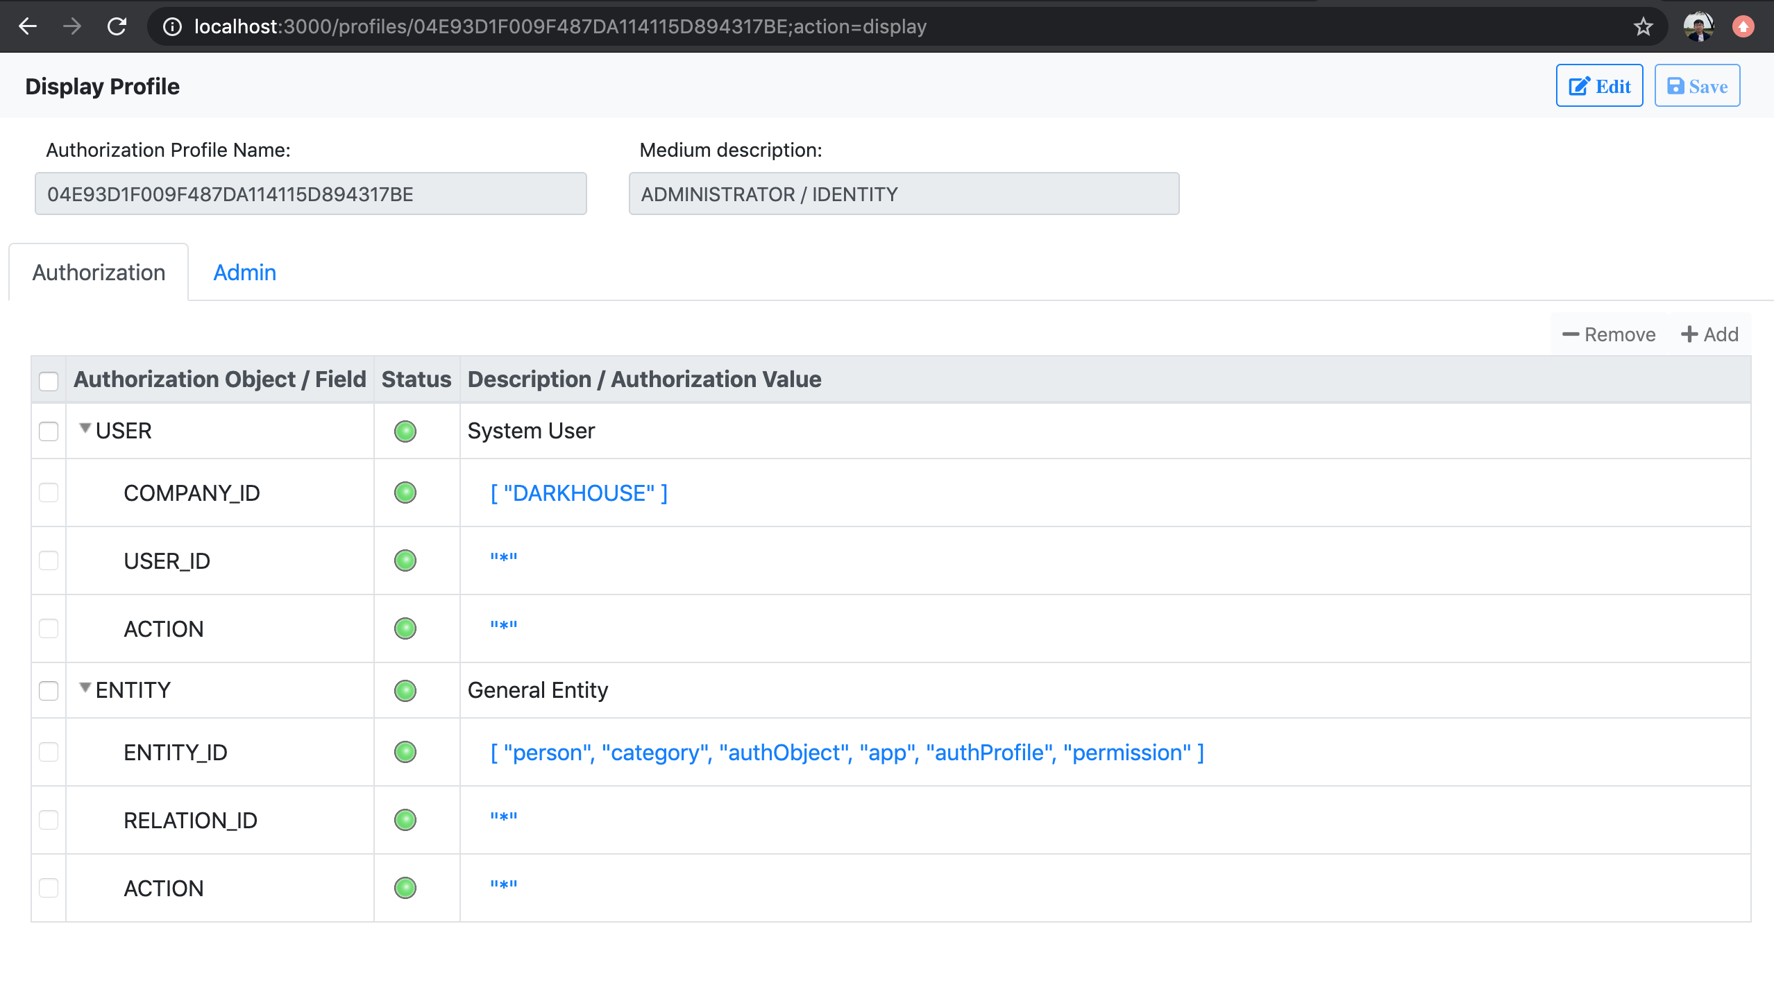Select the Authorization tab
This screenshot has width=1774, height=985.
[99, 273]
